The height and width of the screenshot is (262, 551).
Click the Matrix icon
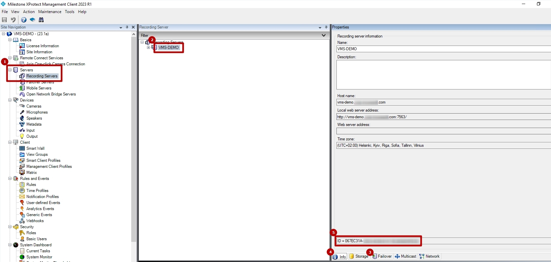pyautogui.click(x=22, y=173)
